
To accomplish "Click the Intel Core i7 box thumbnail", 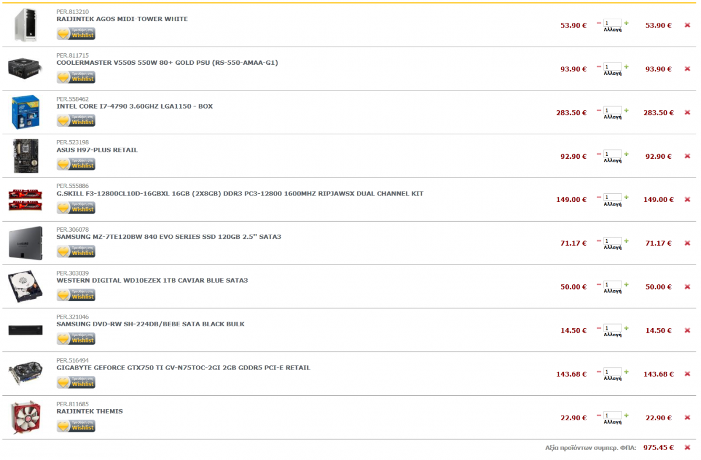I will click(x=26, y=112).
